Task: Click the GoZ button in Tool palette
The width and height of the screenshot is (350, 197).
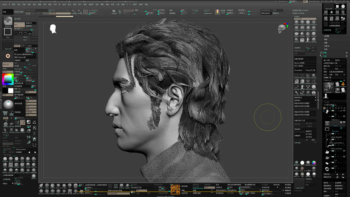Action: (325, 74)
